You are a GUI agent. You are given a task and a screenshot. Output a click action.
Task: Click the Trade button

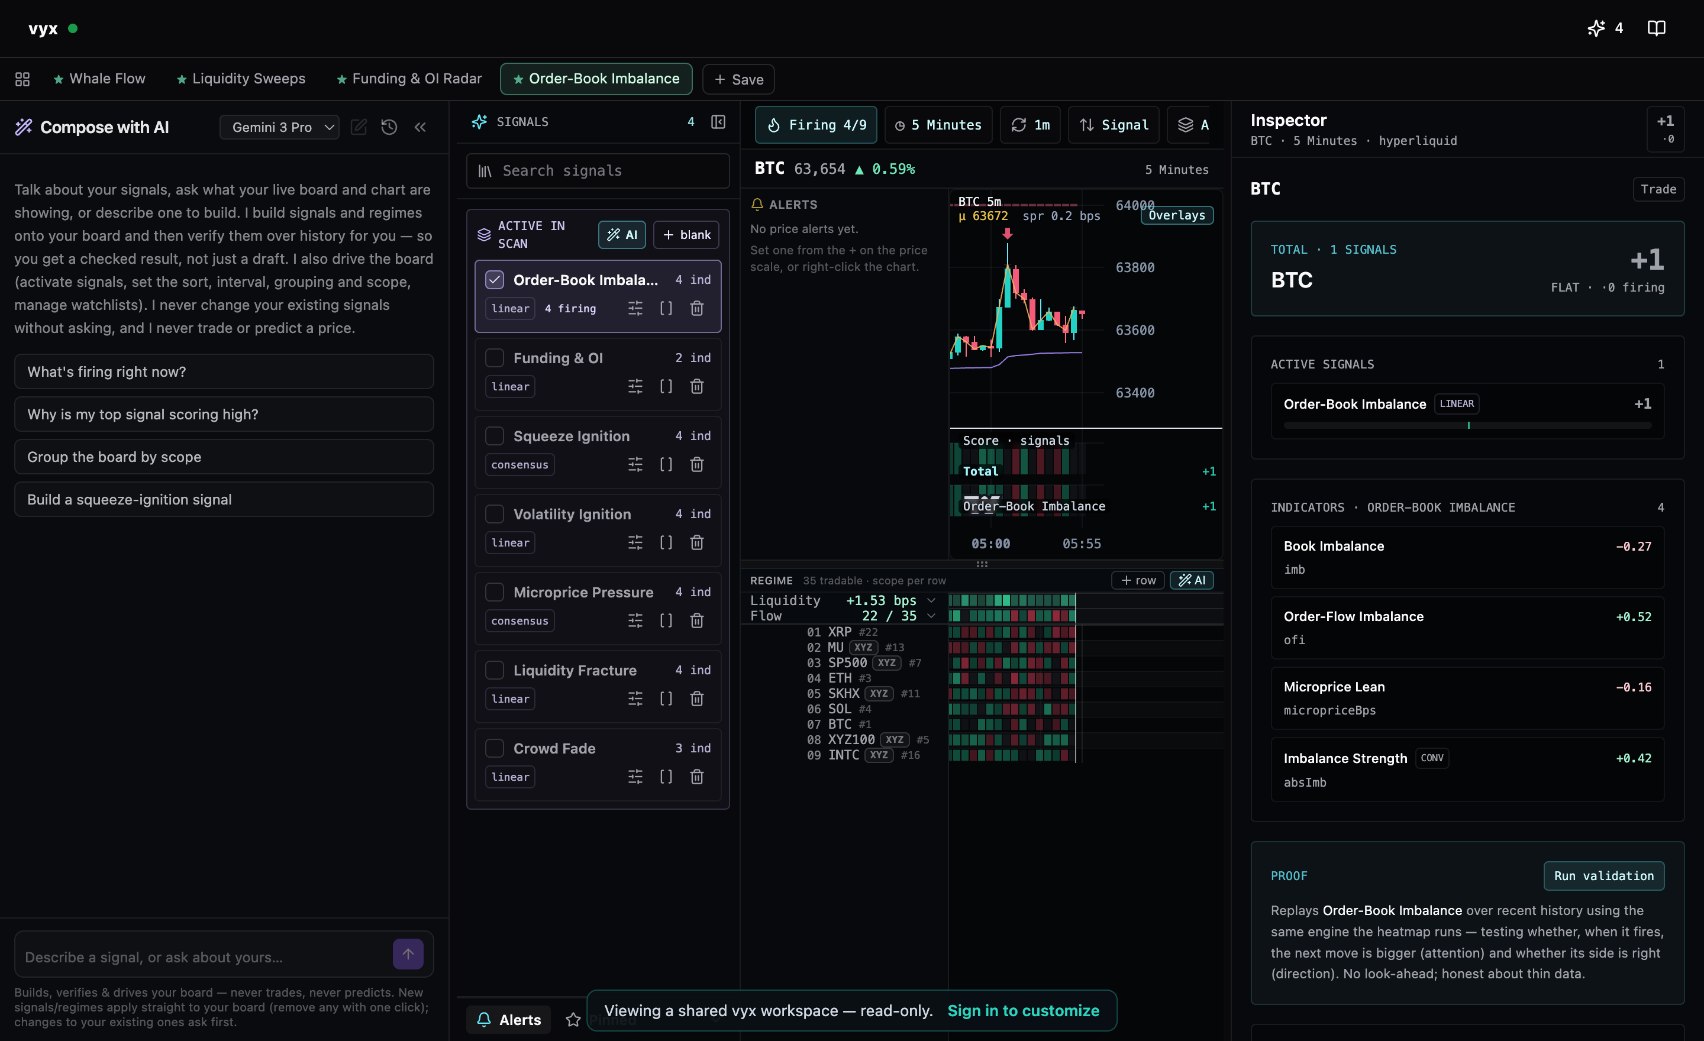1658,189
